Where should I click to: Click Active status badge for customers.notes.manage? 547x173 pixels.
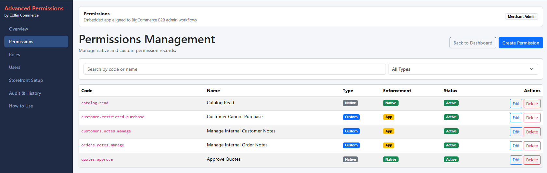[x=451, y=131]
